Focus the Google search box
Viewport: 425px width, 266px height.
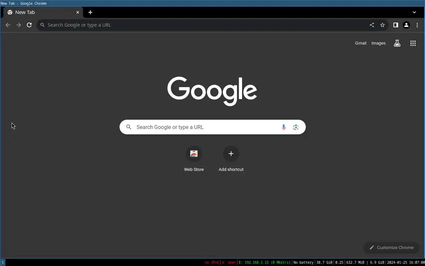[212, 127]
